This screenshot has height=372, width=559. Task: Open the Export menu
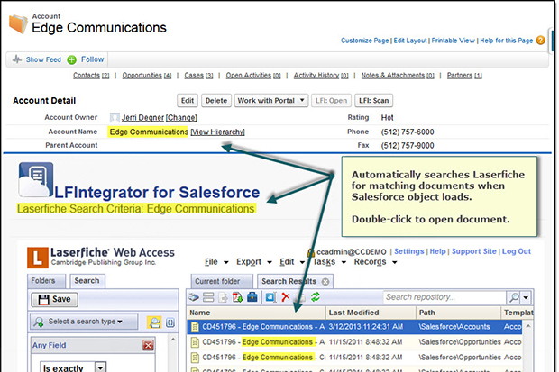[x=254, y=262]
